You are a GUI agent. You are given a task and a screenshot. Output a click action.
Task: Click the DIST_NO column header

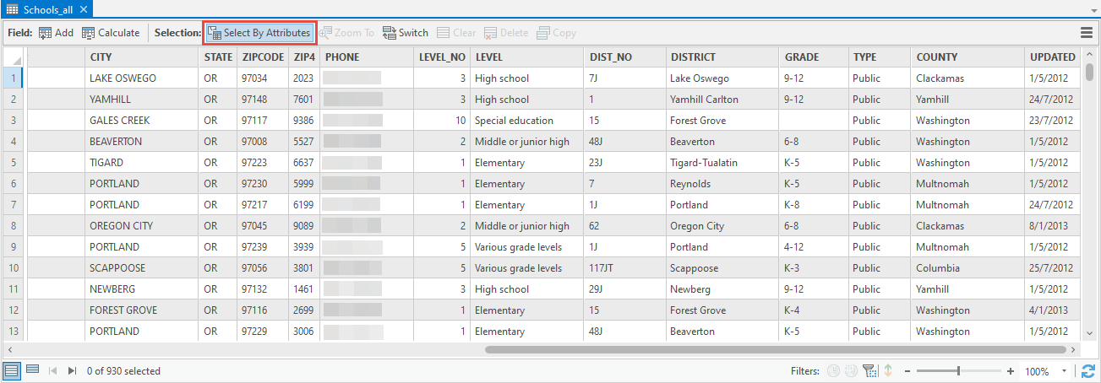tap(624, 57)
